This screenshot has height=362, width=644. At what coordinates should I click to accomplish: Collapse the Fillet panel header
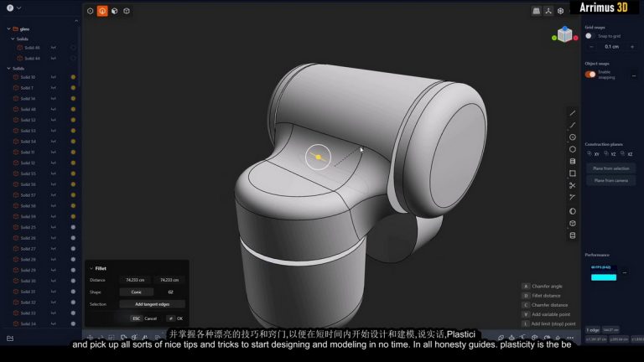click(x=91, y=268)
